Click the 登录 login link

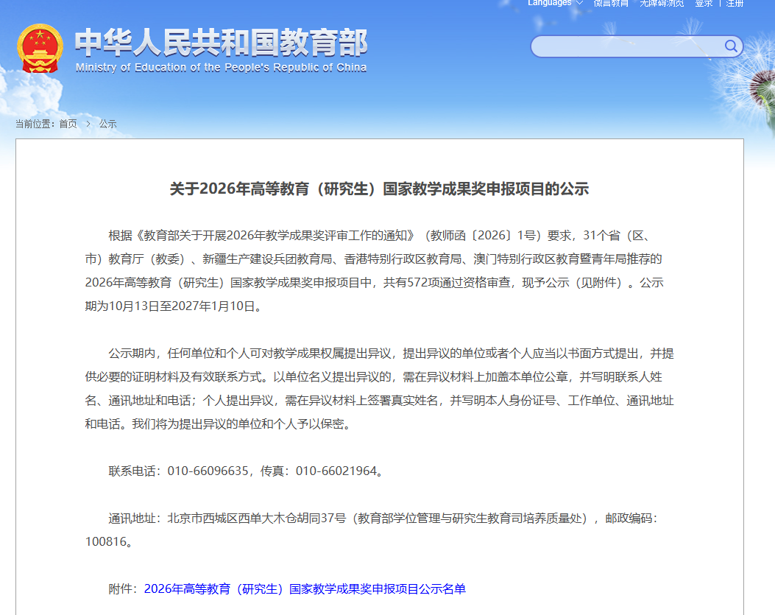click(x=704, y=3)
